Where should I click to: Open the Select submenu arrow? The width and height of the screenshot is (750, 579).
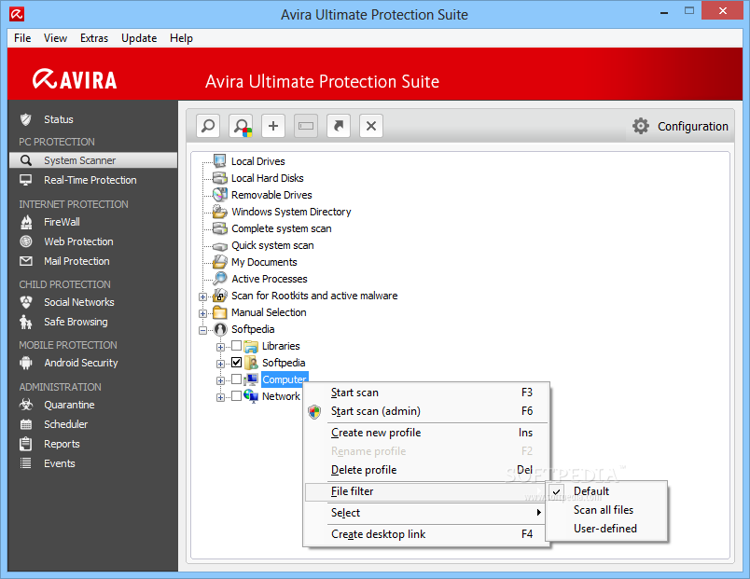click(538, 513)
